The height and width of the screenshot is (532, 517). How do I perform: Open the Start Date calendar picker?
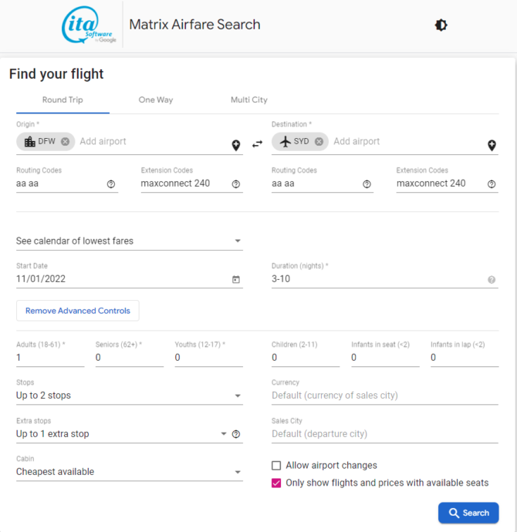pos(236,279)
